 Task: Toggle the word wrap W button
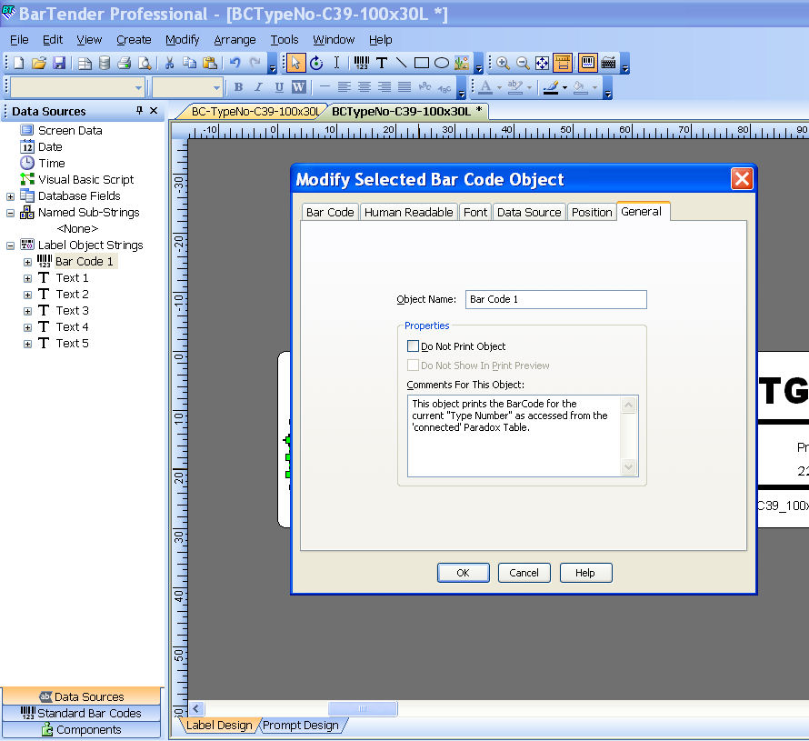[x=299, y=87]
